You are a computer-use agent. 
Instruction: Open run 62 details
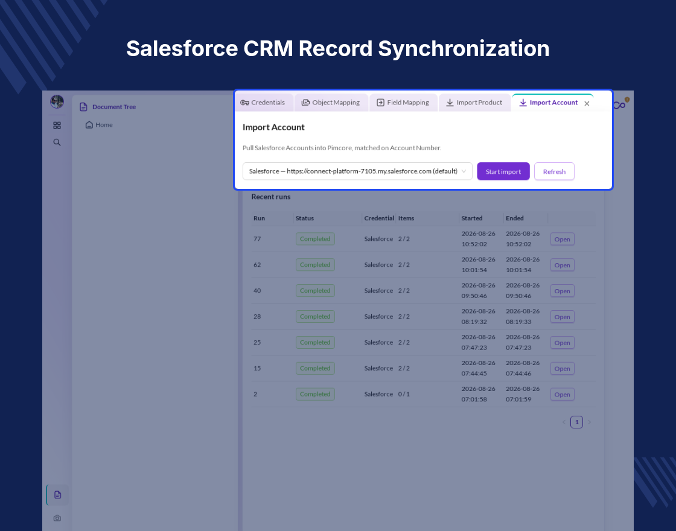[562, 265]
